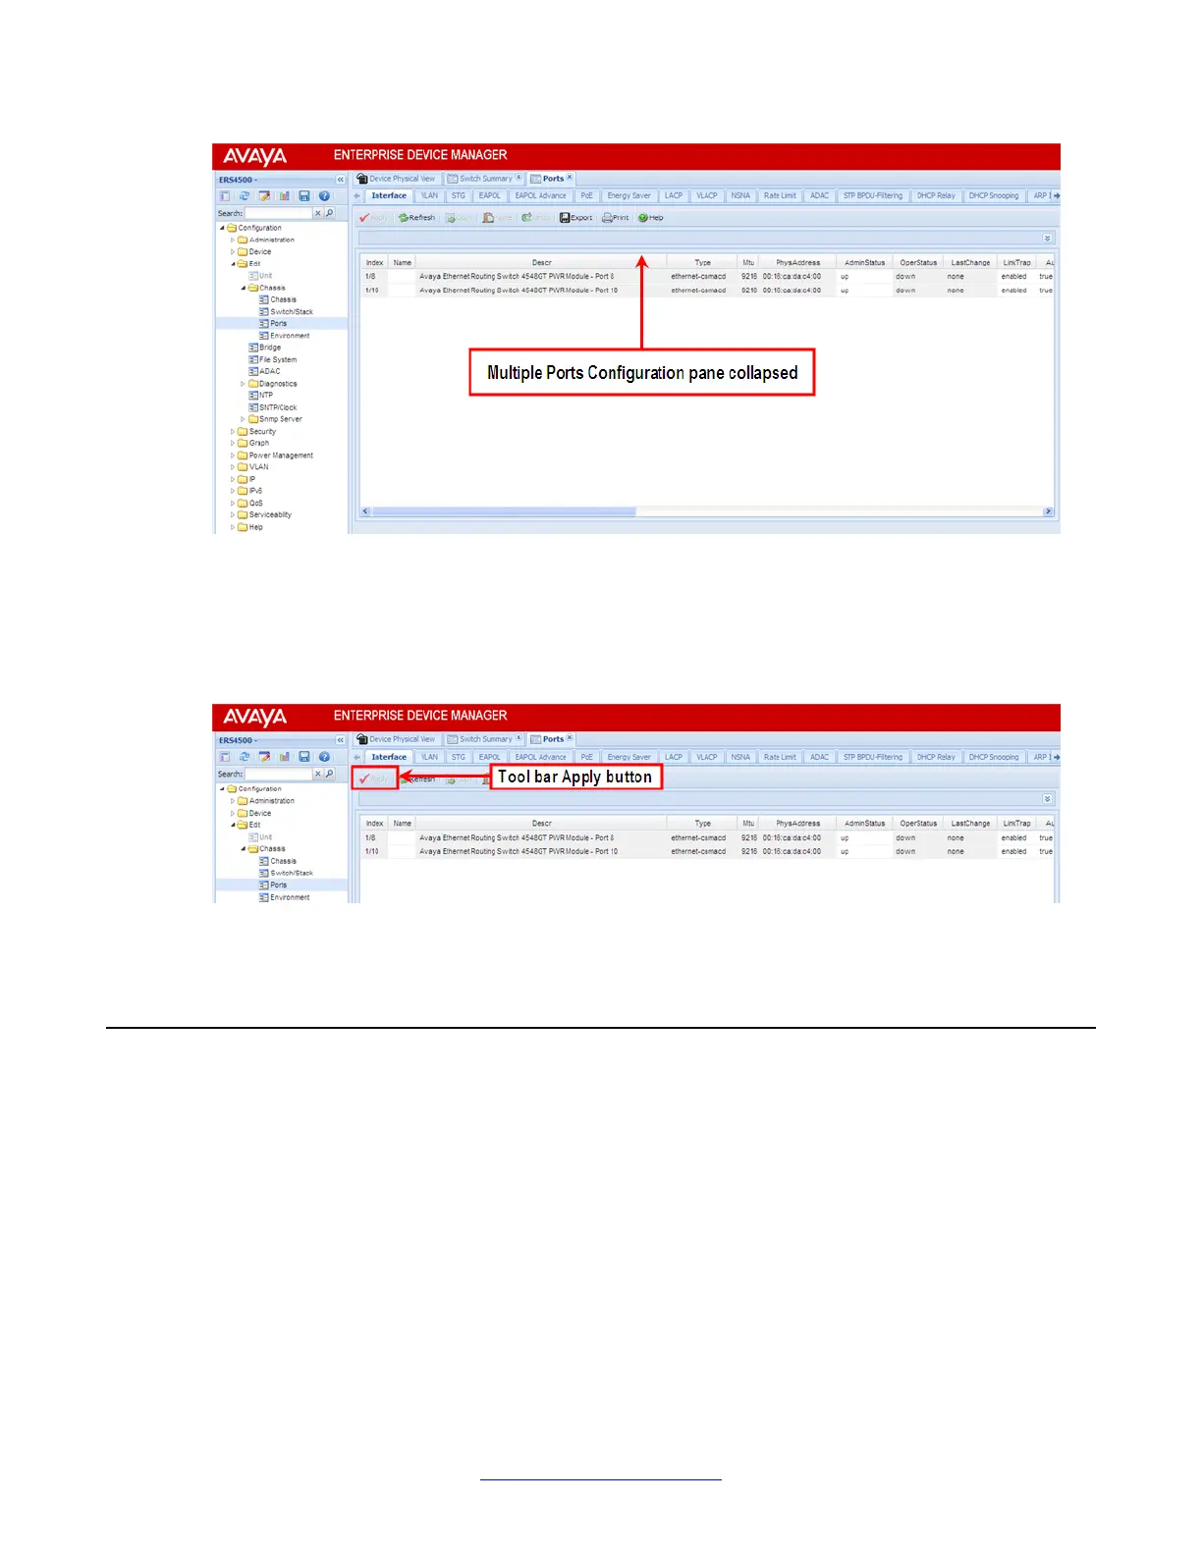This screenshot has height=1555, width=1202.
Task: Expand the collapsed Multiple Ports pane, upper screenshot
Action: click(1048, 239)
